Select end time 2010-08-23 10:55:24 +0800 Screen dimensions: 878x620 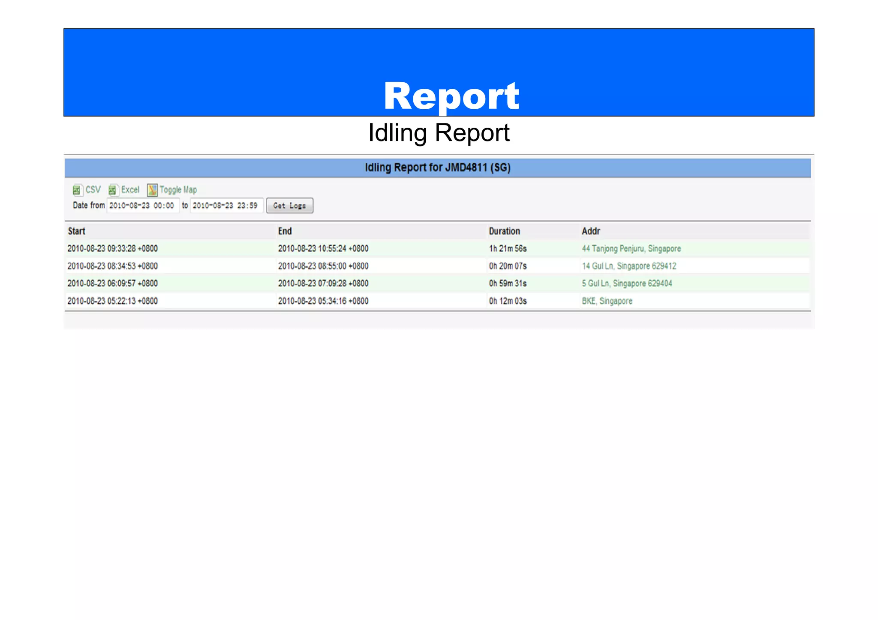(x=323, y=249)
